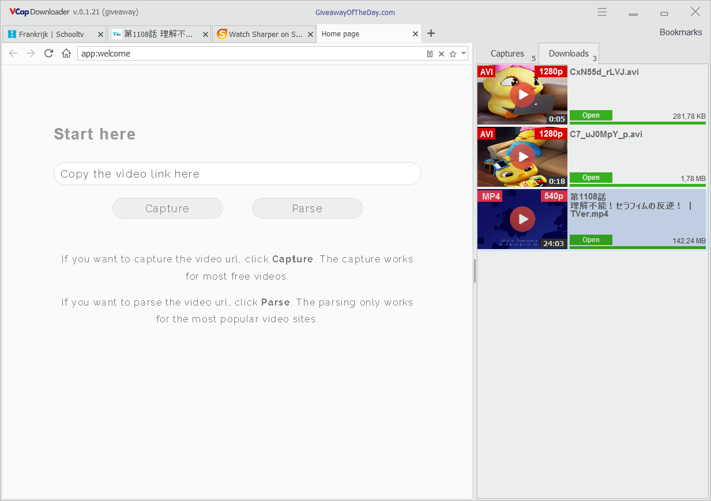The height and width of the screenshot is (501, 711).
Task: Click the progress bar of CxN55d_rLVJ.avi
Action: (638, 123)
